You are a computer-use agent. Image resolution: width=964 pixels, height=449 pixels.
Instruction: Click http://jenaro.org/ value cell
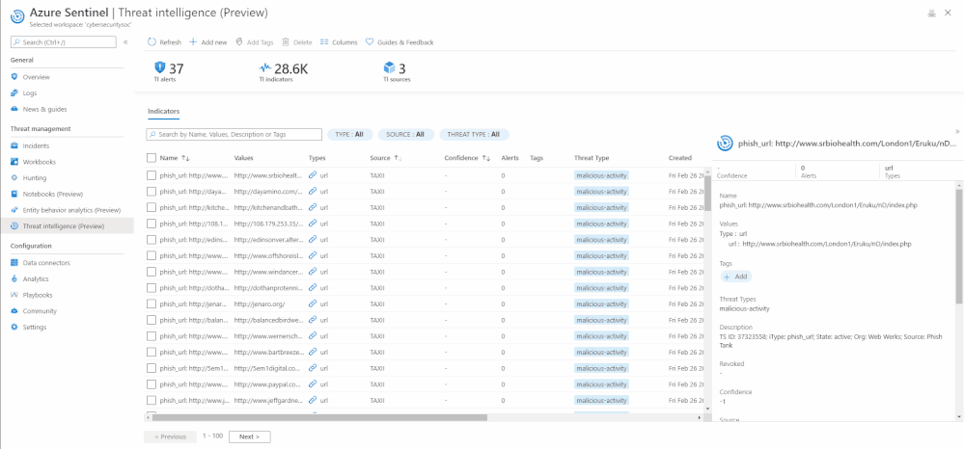pyautogui.click(x=260, y=304)
